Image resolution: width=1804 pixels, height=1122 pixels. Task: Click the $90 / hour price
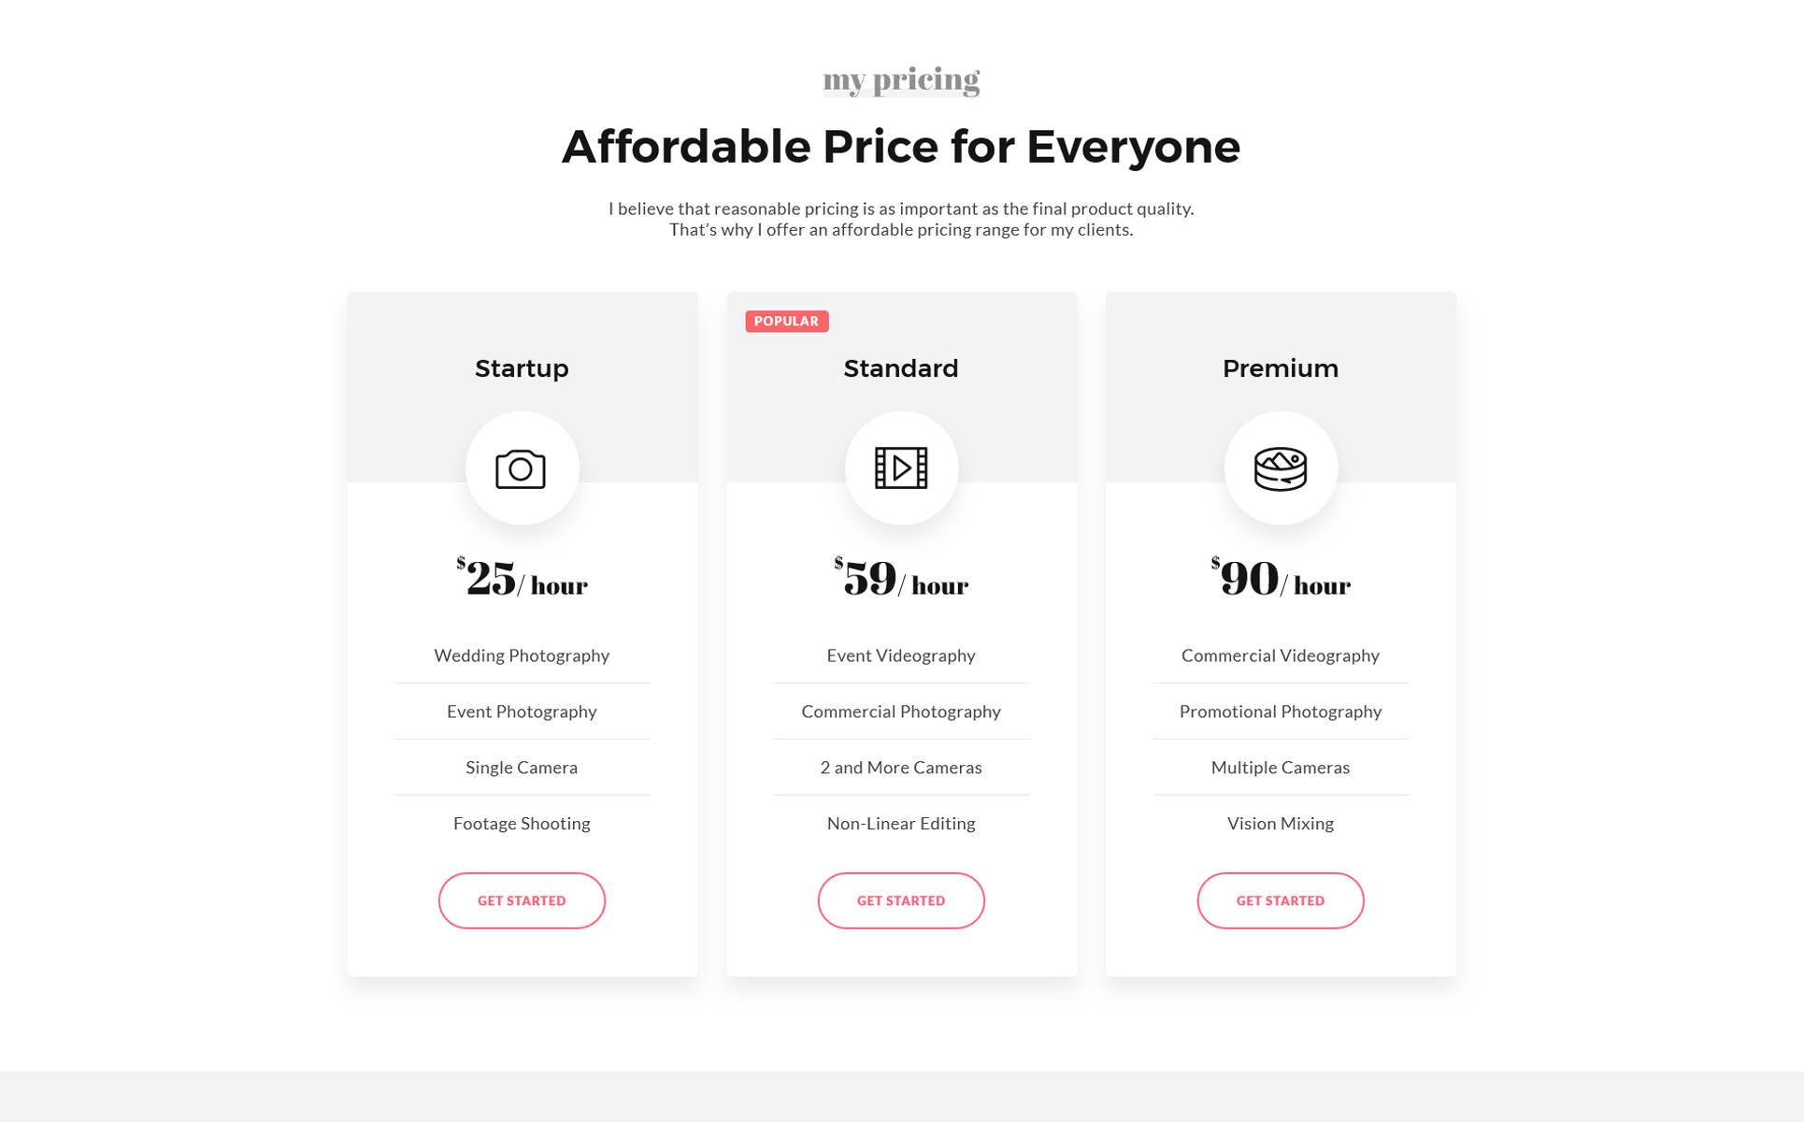pyautogui.click(x=1281, y=579)
